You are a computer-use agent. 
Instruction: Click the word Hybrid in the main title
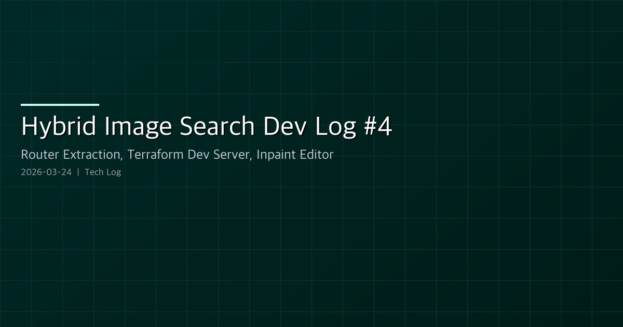pos(59,126)
